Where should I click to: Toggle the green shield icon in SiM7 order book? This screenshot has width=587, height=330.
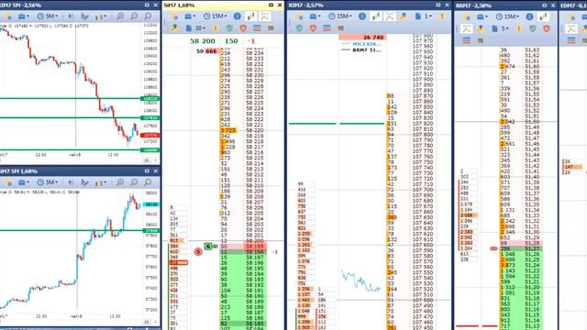point(229,28)
